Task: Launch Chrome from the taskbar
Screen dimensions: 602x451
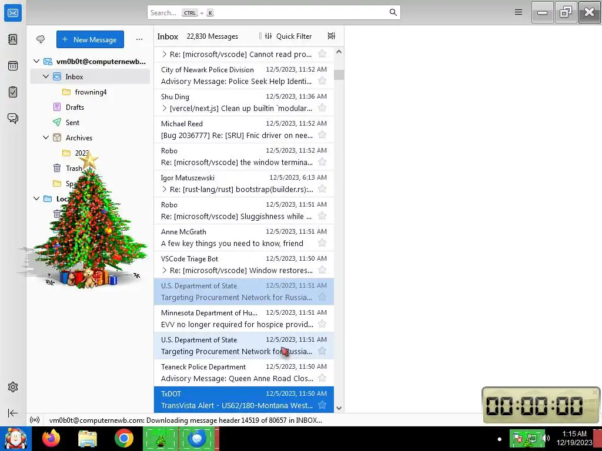Action: [124, 438]
